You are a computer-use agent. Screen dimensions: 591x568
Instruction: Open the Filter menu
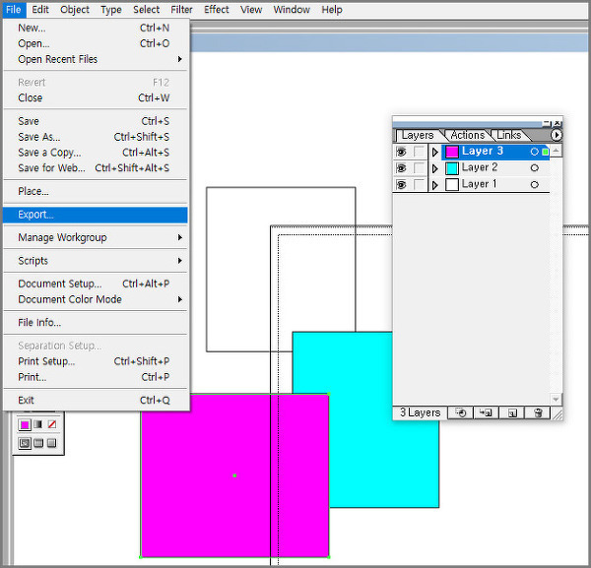click(181, 10)
